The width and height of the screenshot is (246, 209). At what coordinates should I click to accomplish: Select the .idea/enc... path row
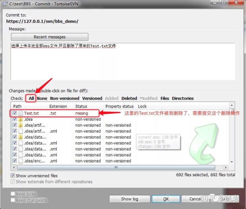pyautogui.click(x=35, y=161)
